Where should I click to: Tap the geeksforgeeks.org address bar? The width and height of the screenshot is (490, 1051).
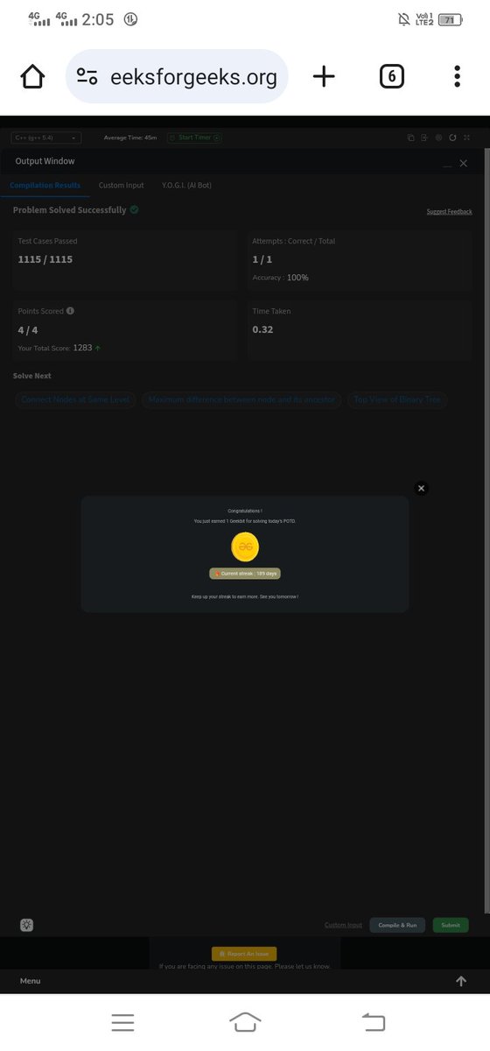(177, 77)
